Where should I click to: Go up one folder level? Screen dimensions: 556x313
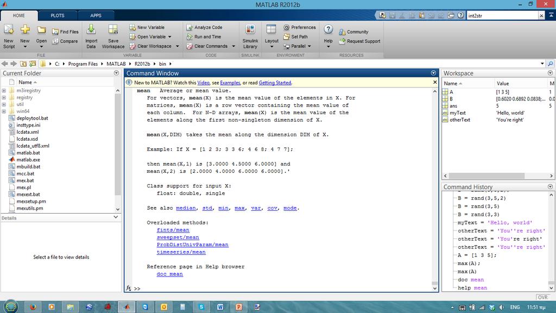[x=23, y=64]
